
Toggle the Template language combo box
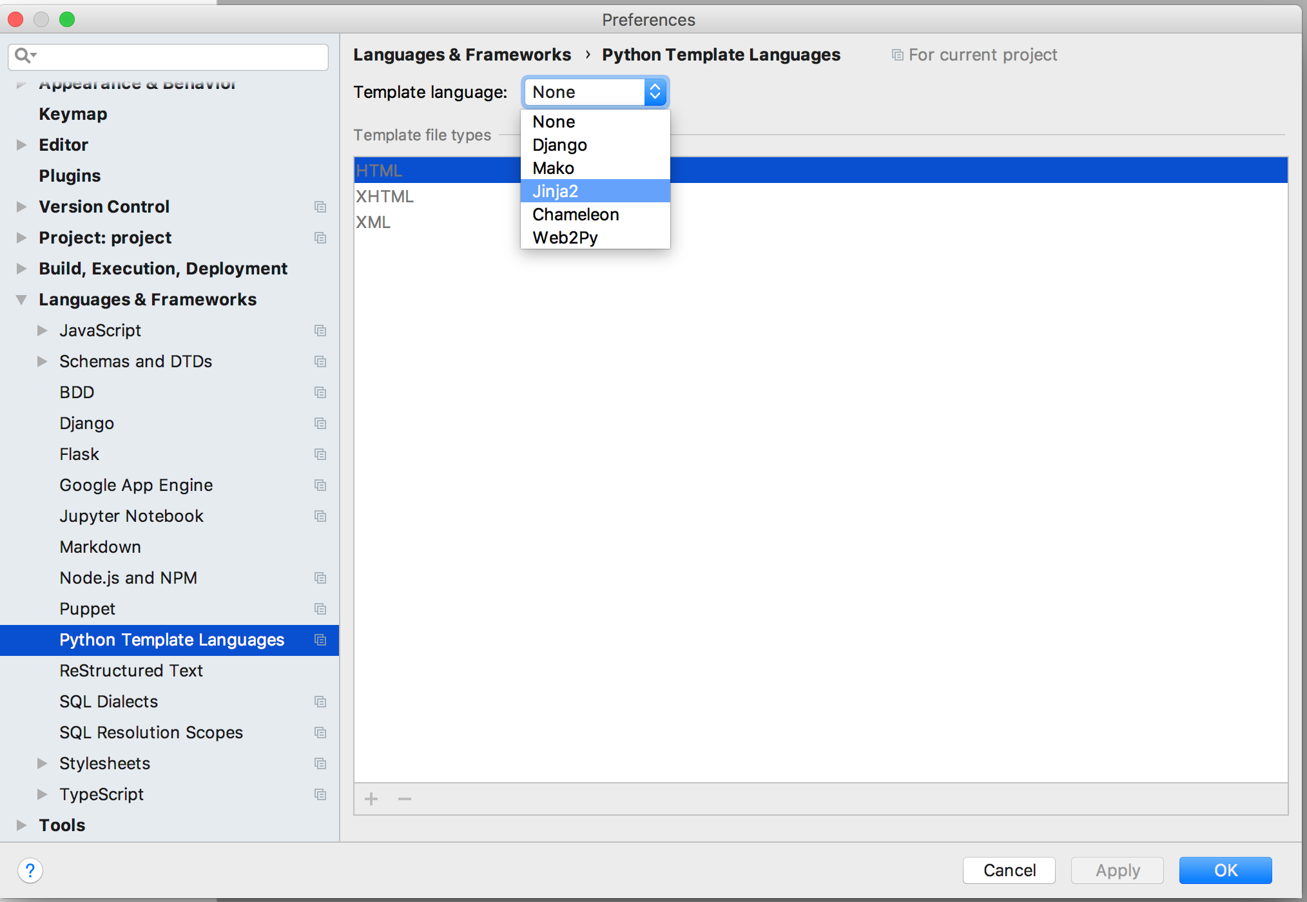coord(595,92)
